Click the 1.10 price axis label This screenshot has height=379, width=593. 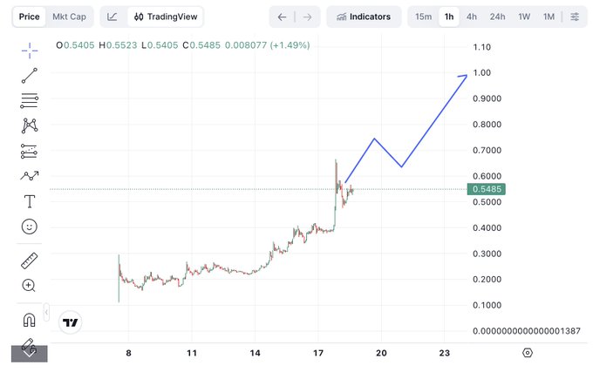pos(481,47)
